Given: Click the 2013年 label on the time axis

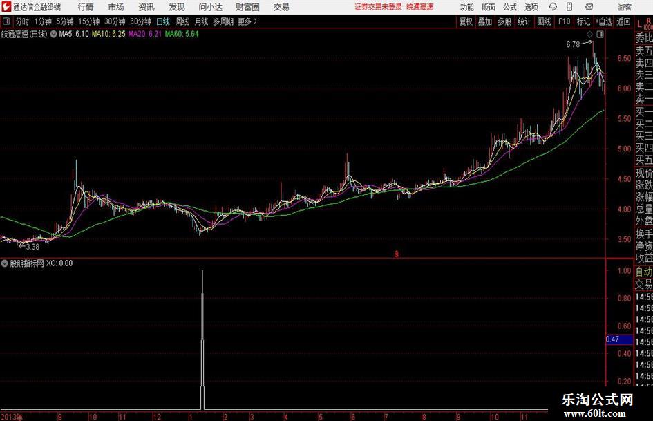Looking at the screenshot, I should [12, 417].
